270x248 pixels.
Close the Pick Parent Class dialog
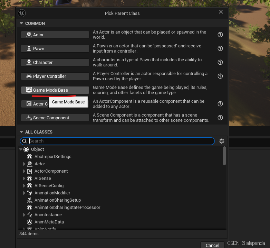pos(221,11)
